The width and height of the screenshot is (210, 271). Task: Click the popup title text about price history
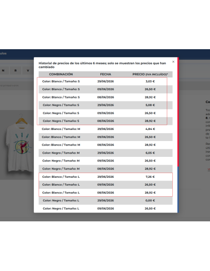click(102, 65)
